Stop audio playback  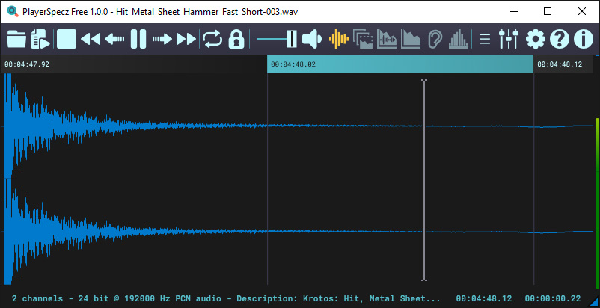click(67, 39)
